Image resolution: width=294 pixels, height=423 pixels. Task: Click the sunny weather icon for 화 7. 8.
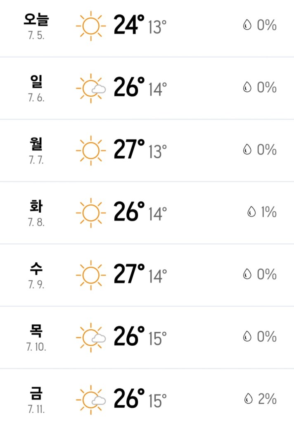tap(91, 212)
